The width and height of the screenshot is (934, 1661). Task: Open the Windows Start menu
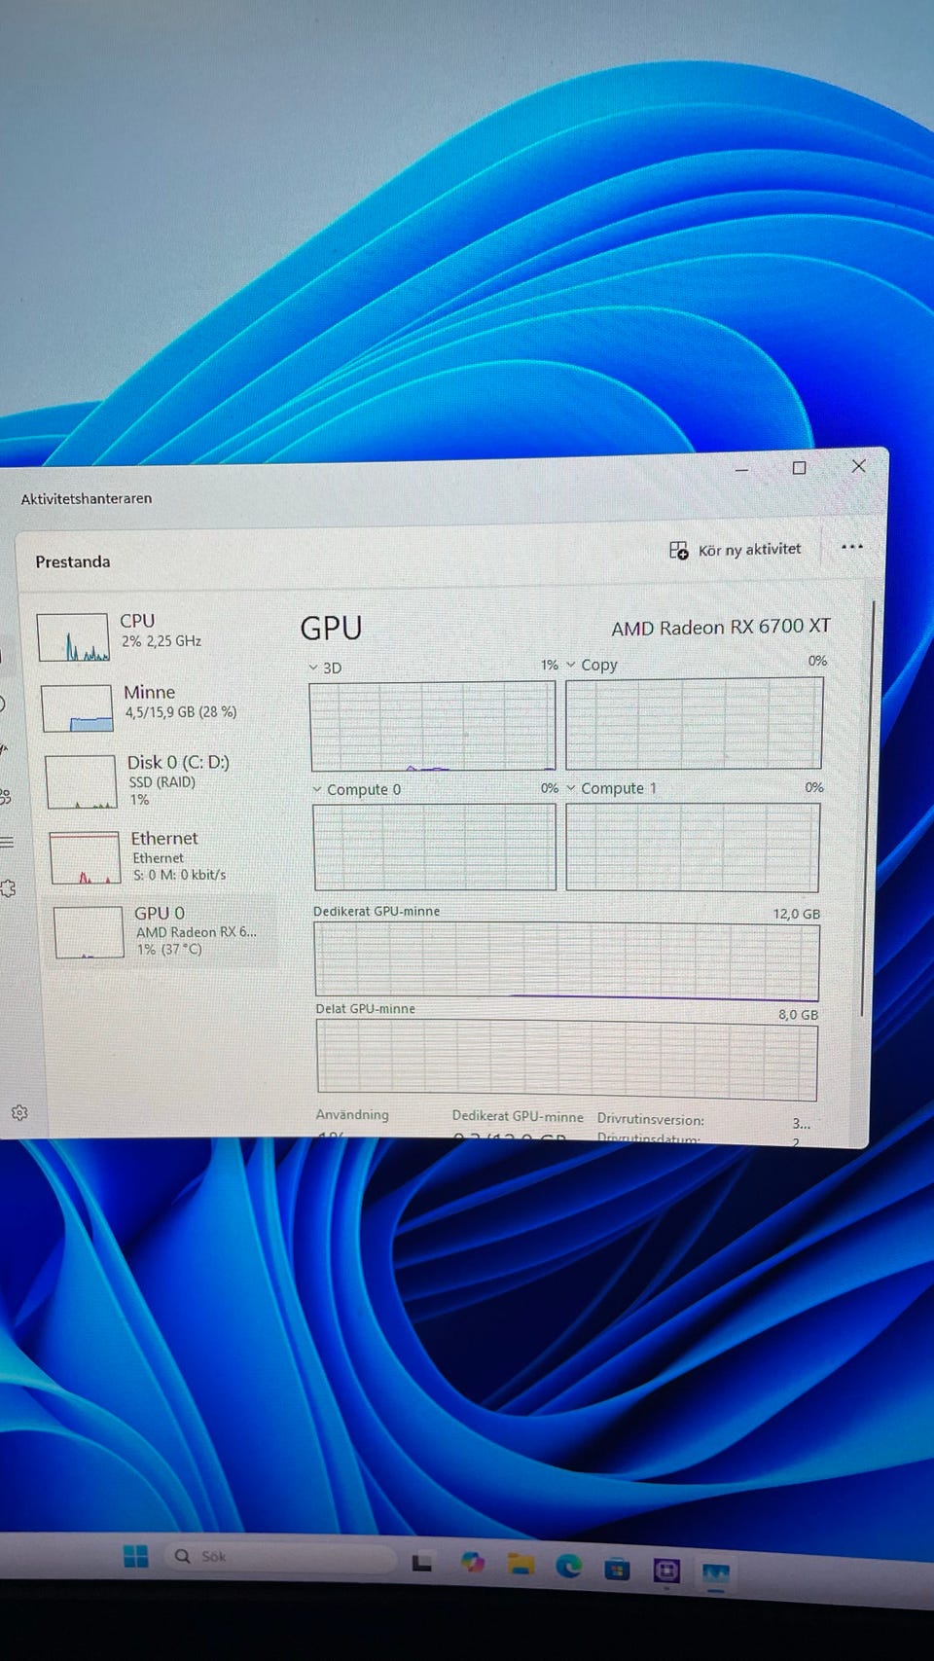tap(136, 1555)
